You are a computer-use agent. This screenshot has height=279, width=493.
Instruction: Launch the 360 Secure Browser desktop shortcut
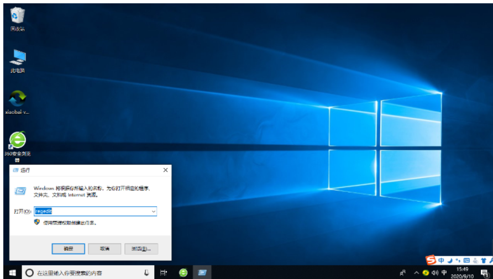[17, 140]
